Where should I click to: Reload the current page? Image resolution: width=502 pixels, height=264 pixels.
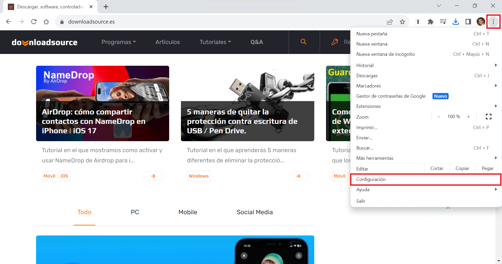pos(34,22)
